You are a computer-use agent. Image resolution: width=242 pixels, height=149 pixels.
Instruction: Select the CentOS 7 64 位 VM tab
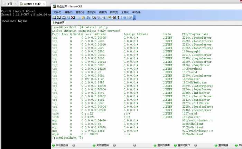tap(31, 4)
